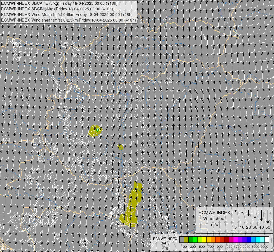Click the '75' SBCIN contour label on the map

[x=90, y=70]
